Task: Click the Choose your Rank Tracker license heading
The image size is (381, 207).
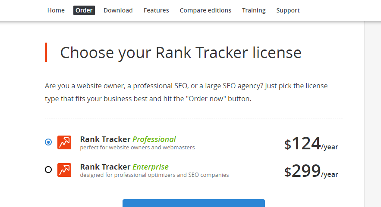Action: pyautogui.click(x=181, y=53)
